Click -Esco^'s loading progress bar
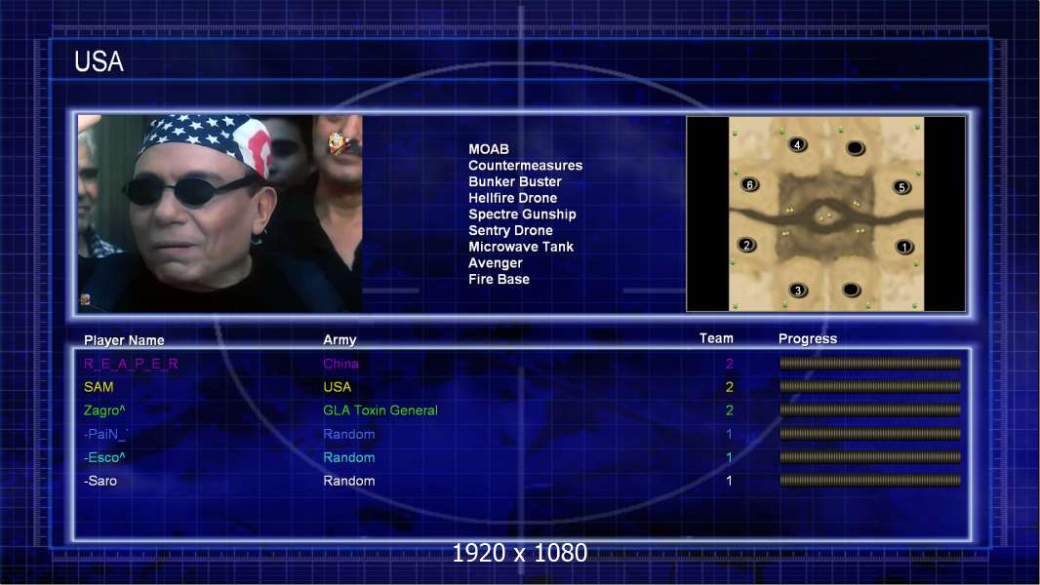The height and width of the screenshot is (585, 1040). (870, 457)
